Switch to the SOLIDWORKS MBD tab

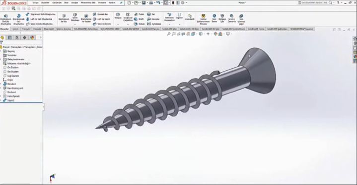tap(110, 29)
